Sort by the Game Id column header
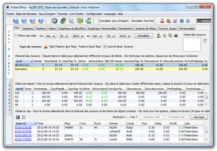Viewport: 217px width, 151px height. [x=26, y=123]
